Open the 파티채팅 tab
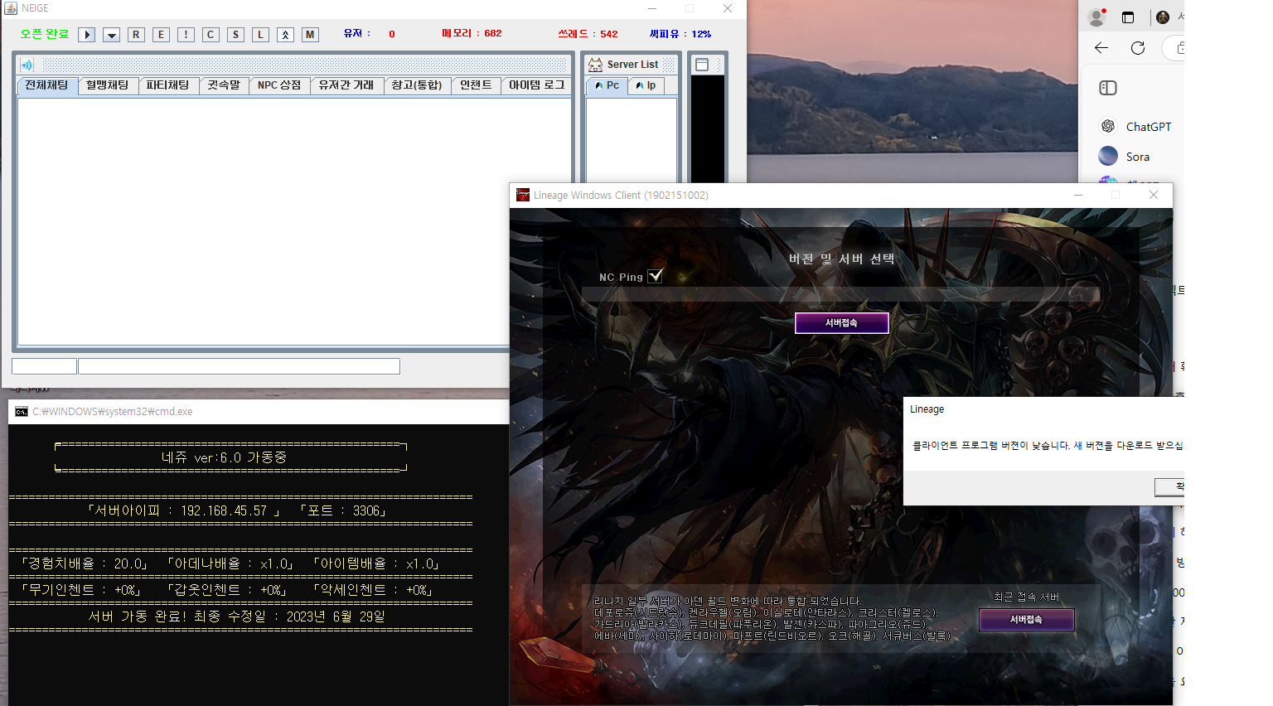This screenshot has width=1273, height=706. tap(168, 85)
